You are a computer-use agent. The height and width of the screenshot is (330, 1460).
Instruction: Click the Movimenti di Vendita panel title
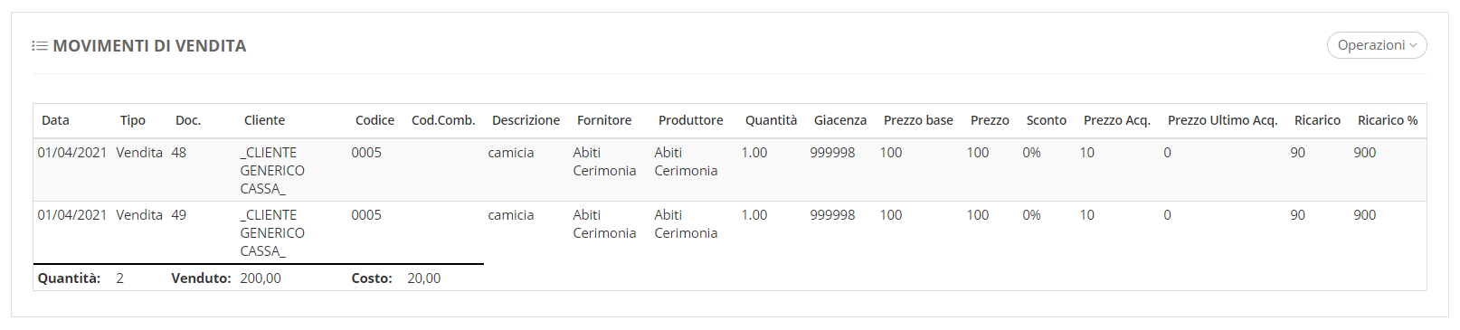(x=149, y=46)
